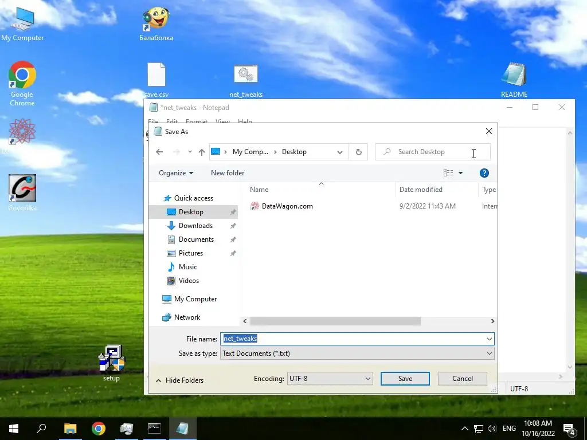Open view options dropdown arrow
Screen dimensions: 587x440
pyautogui.click(x=460, y=173)
